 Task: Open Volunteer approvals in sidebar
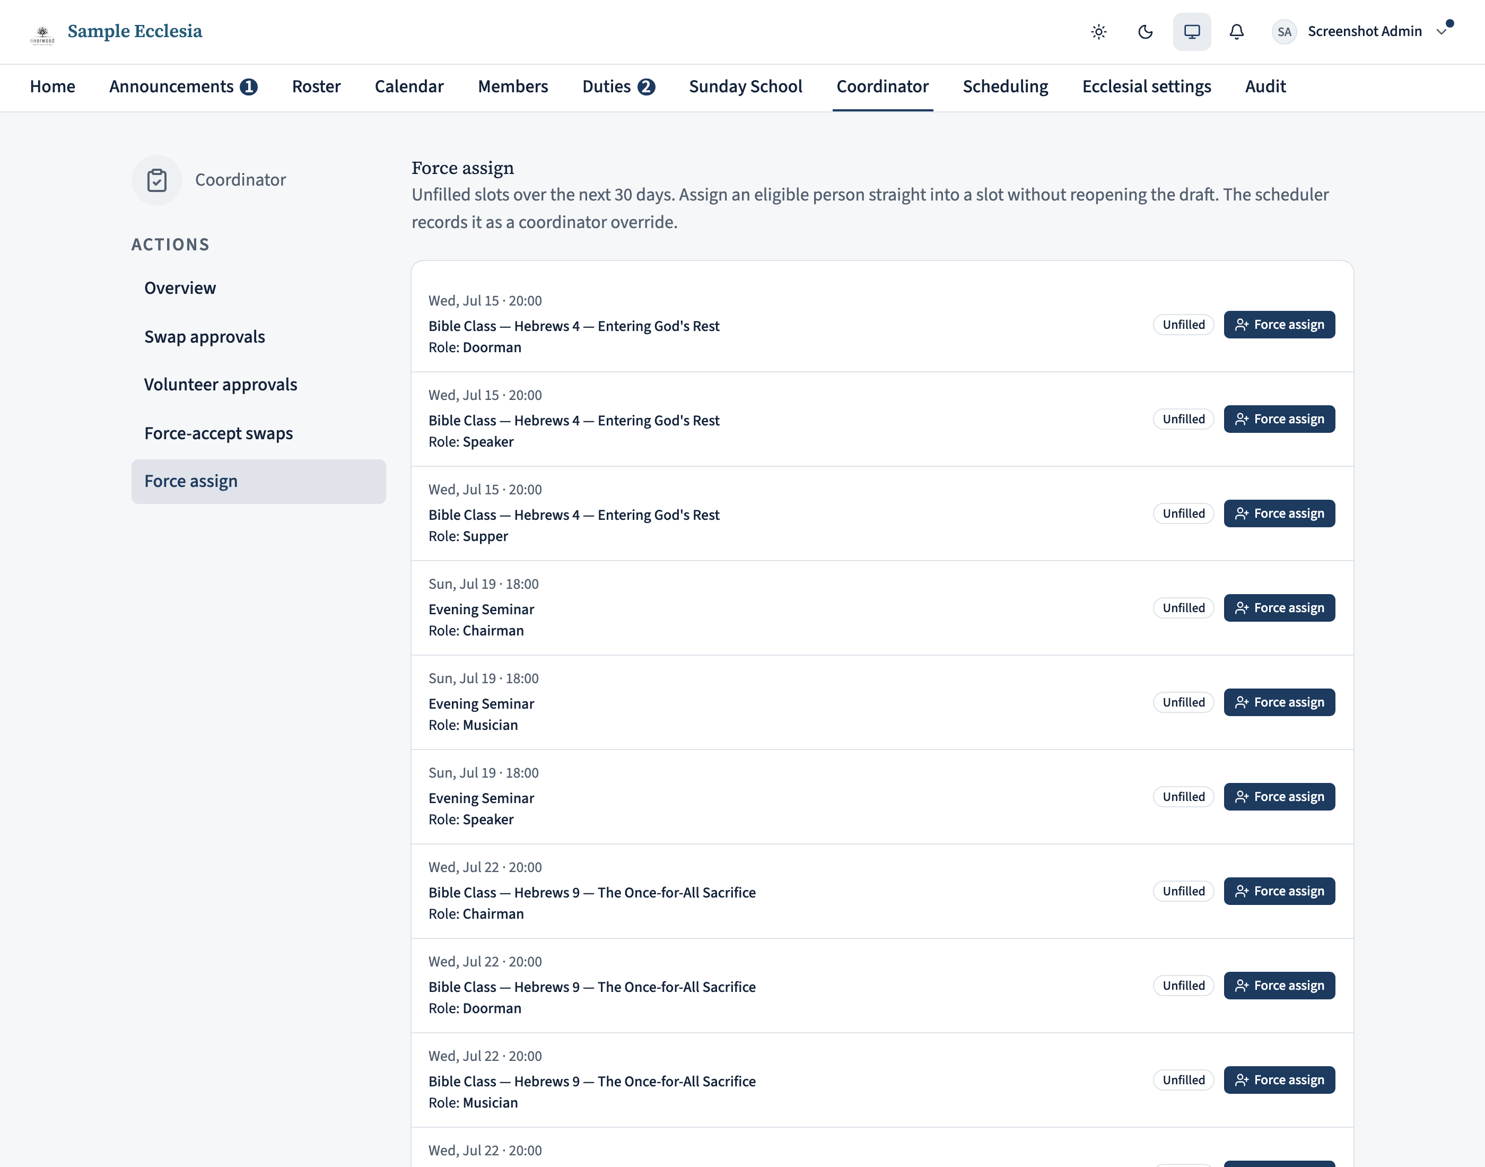pyautogui.click(x=258, y=385)
